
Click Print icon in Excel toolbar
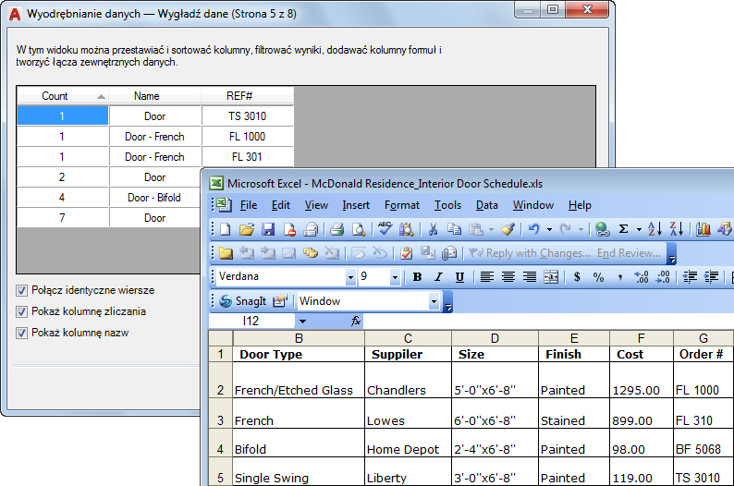(336, 229)
